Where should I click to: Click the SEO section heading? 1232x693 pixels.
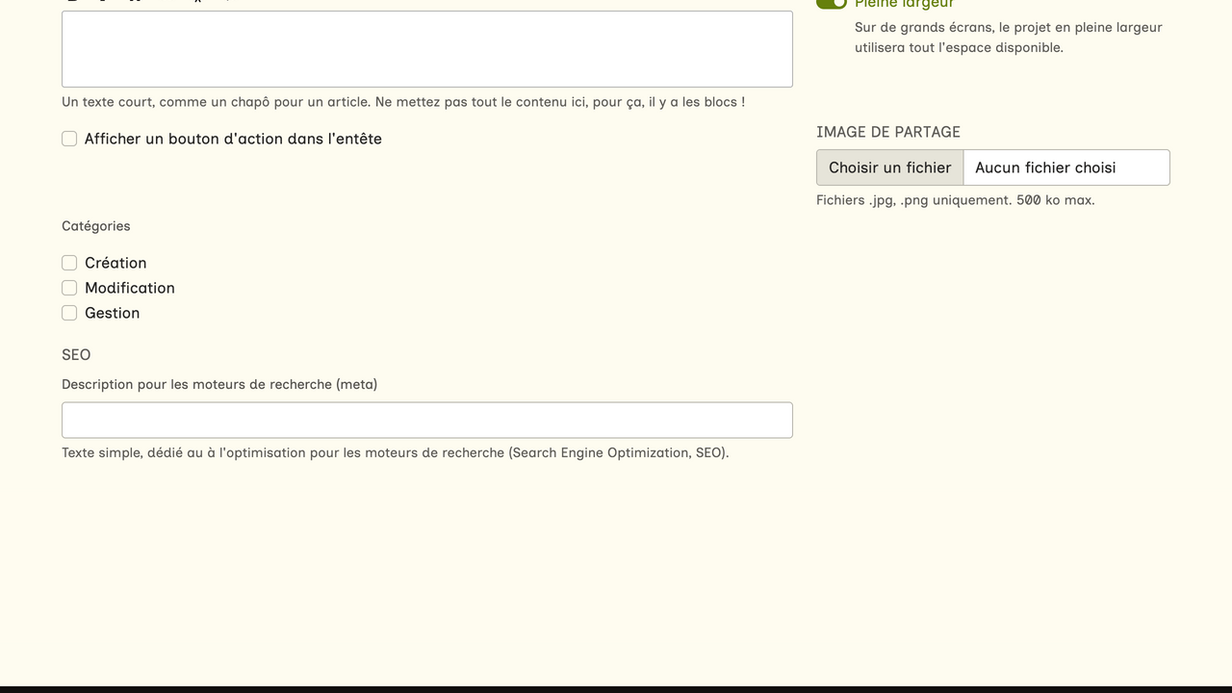(76, 355)
